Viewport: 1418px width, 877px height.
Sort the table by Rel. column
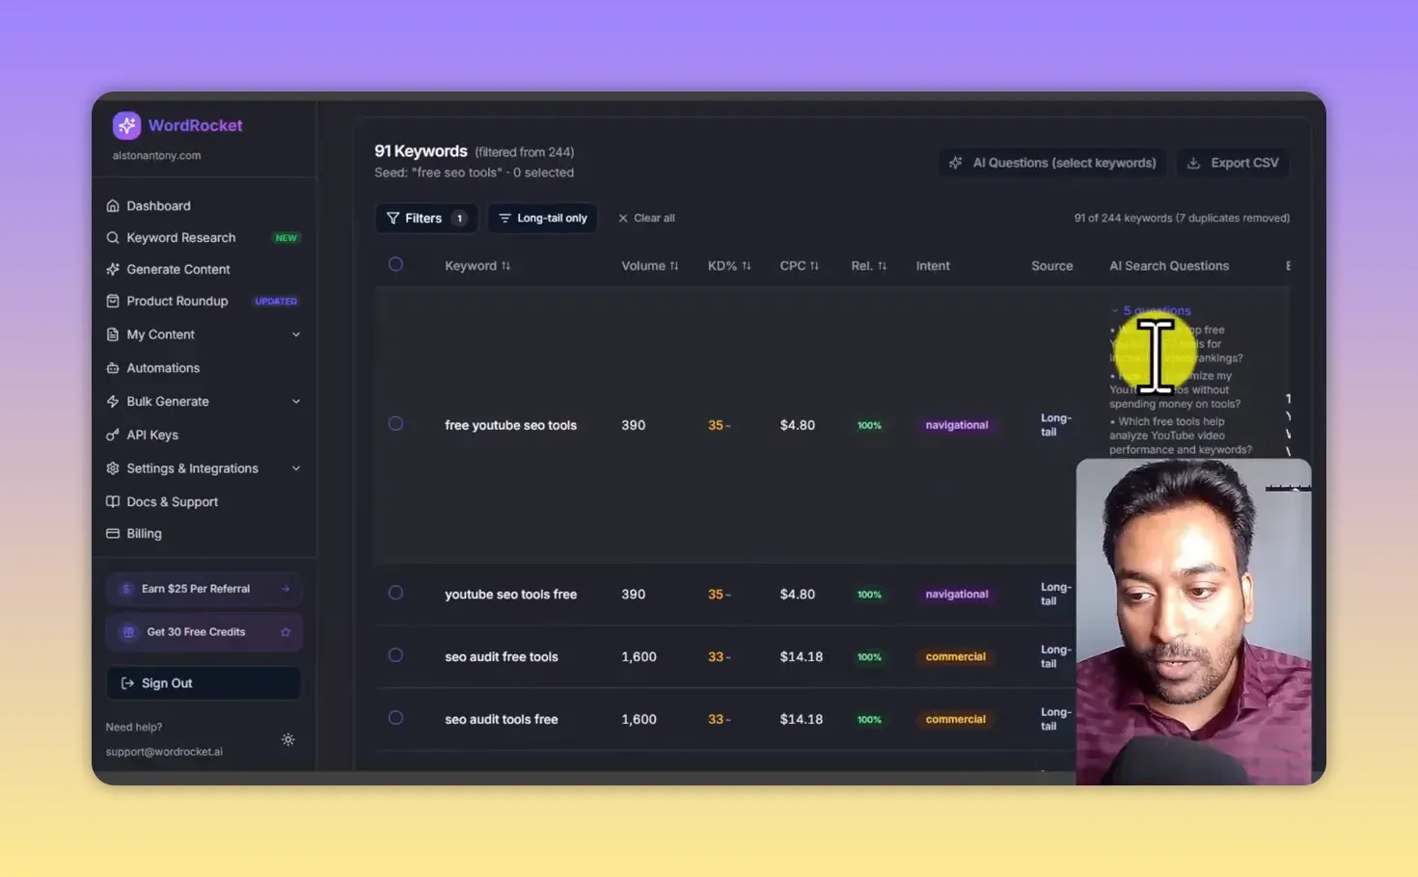(x=869, y=266)
